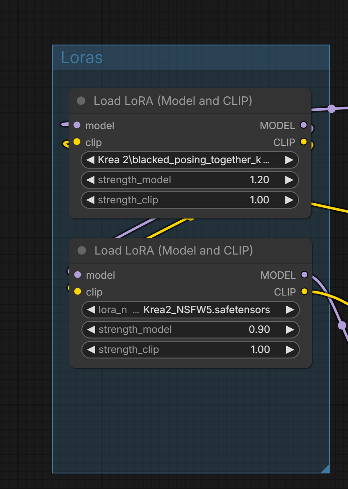Decrease strength_model below 0.90 using the left arrow
The width and height of the screenshot is (348, 489).
click(91, 330)
